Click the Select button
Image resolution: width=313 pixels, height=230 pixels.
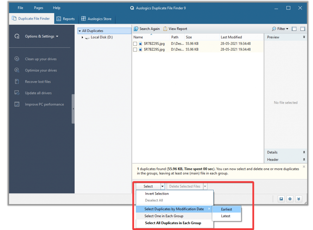click(148, 186)
